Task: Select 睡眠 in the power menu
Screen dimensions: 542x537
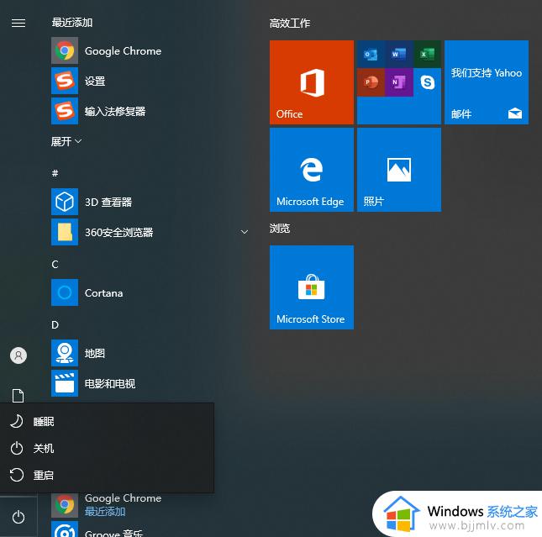Action: [x=108, y=422]
